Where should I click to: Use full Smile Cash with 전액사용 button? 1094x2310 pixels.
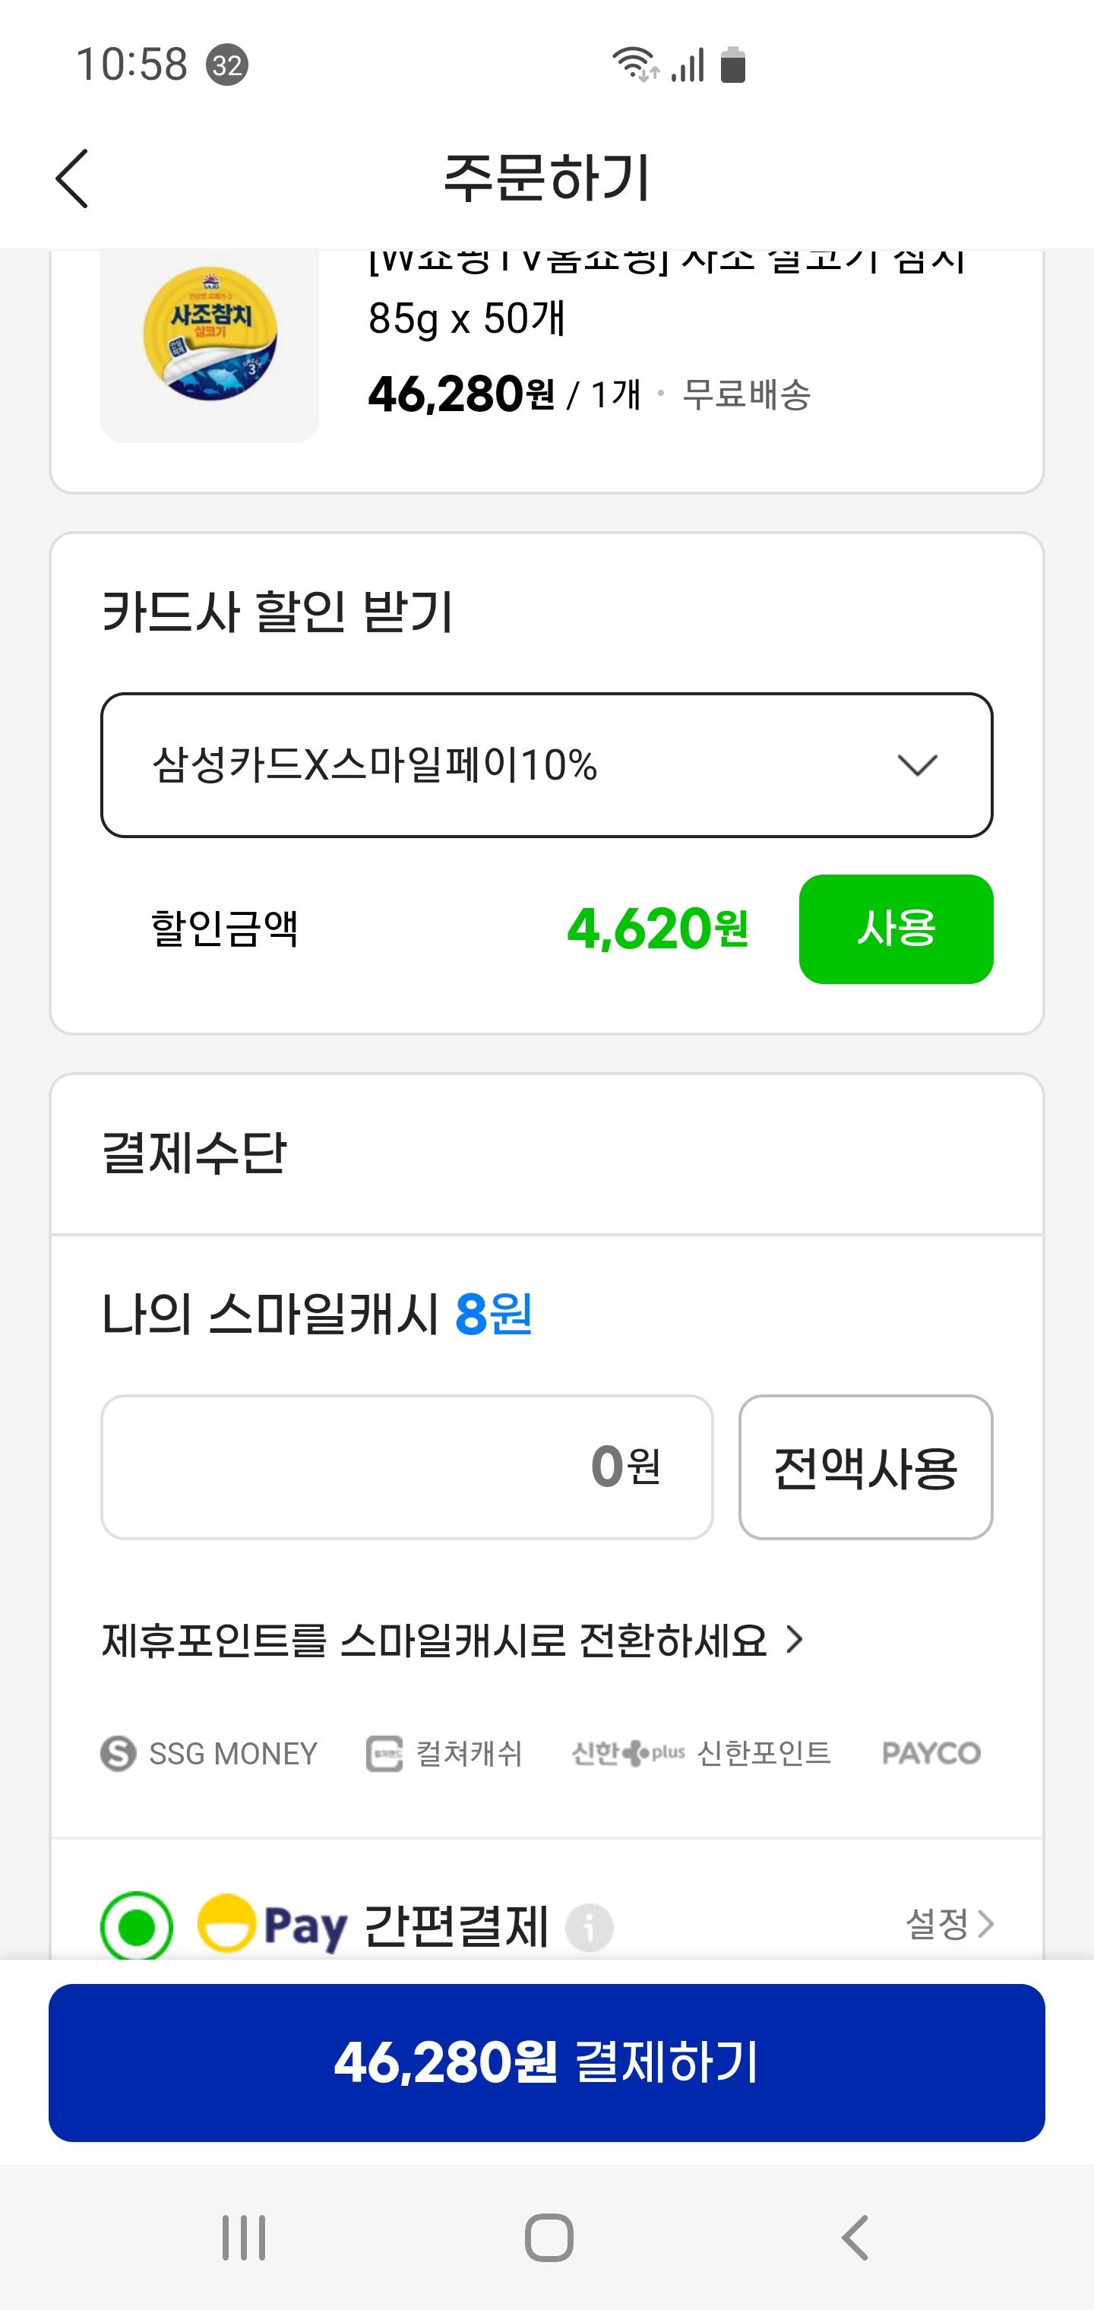click(865, 1467)
